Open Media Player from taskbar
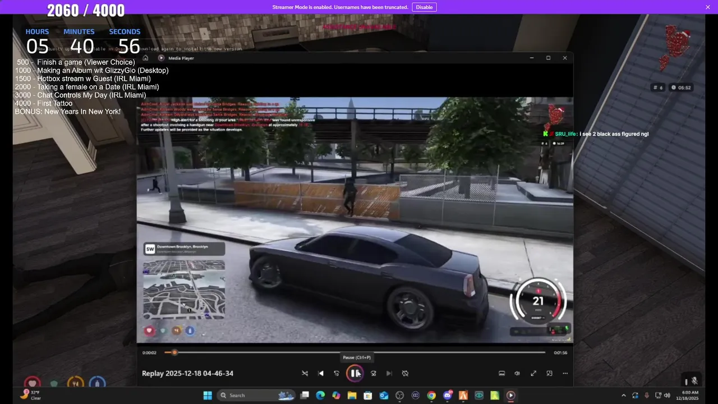 [x=510, y=395]
